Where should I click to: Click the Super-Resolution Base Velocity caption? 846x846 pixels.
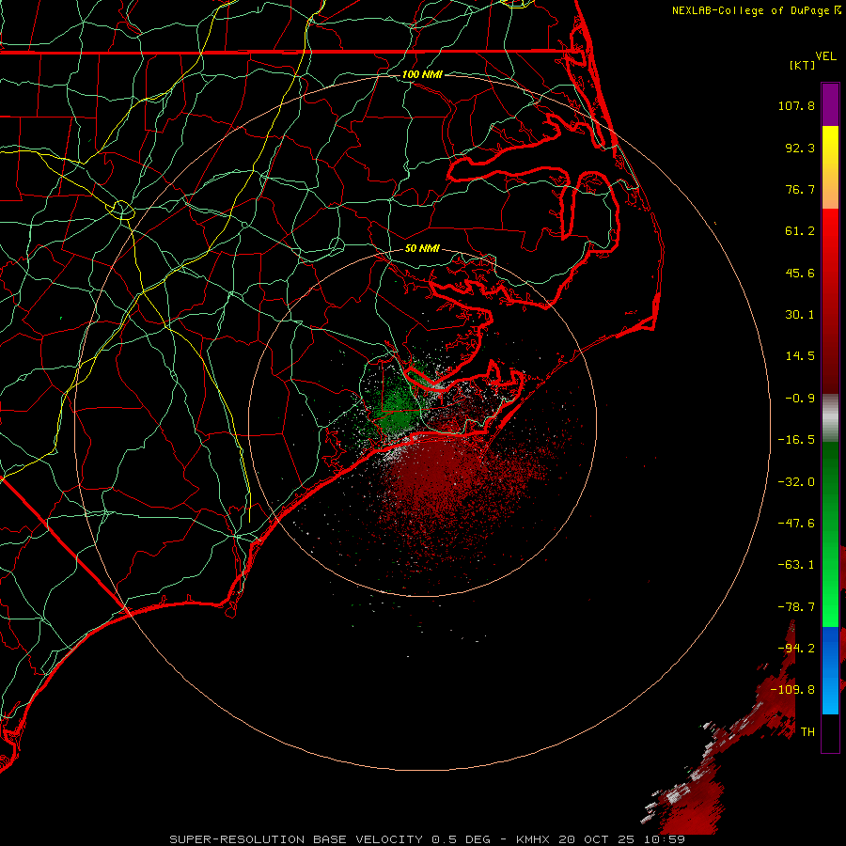428,839
